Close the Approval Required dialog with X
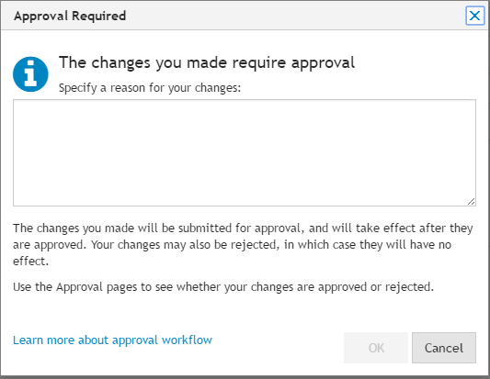490x379 pixels. [x=474, y=16]
